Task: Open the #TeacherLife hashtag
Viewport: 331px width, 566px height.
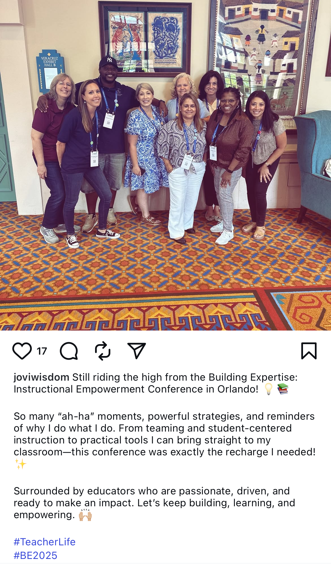Action: tap(45, 542)
